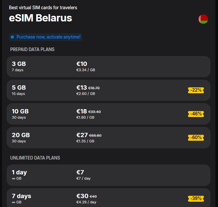Click the crossed-out €66.80 price
This screenshot has width=218, height=207.
point(95,135)
